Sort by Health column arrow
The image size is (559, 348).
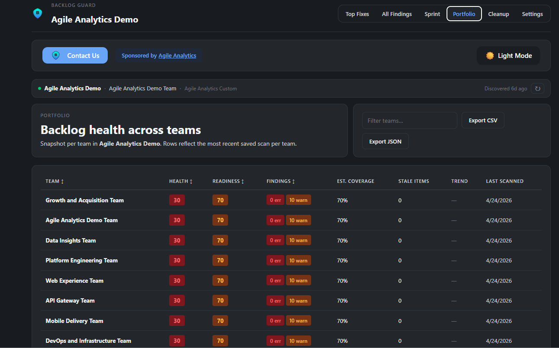tap(191, 182)
